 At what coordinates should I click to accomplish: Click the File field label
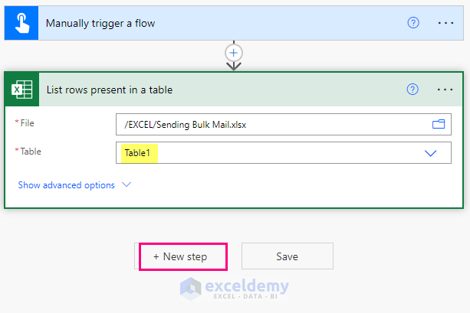[x=28, y=122]
